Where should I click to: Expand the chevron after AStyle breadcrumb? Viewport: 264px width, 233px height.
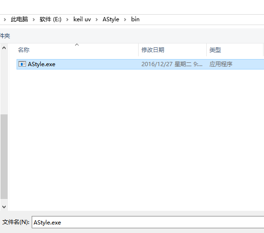pos(125,20)
